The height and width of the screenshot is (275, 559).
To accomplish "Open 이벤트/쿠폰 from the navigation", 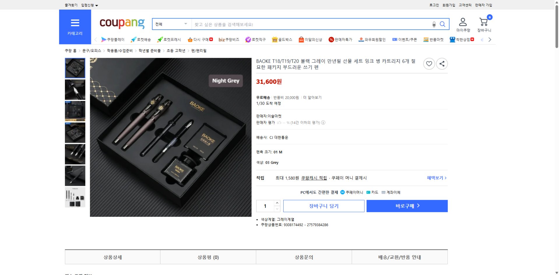I will click(405, 39).
